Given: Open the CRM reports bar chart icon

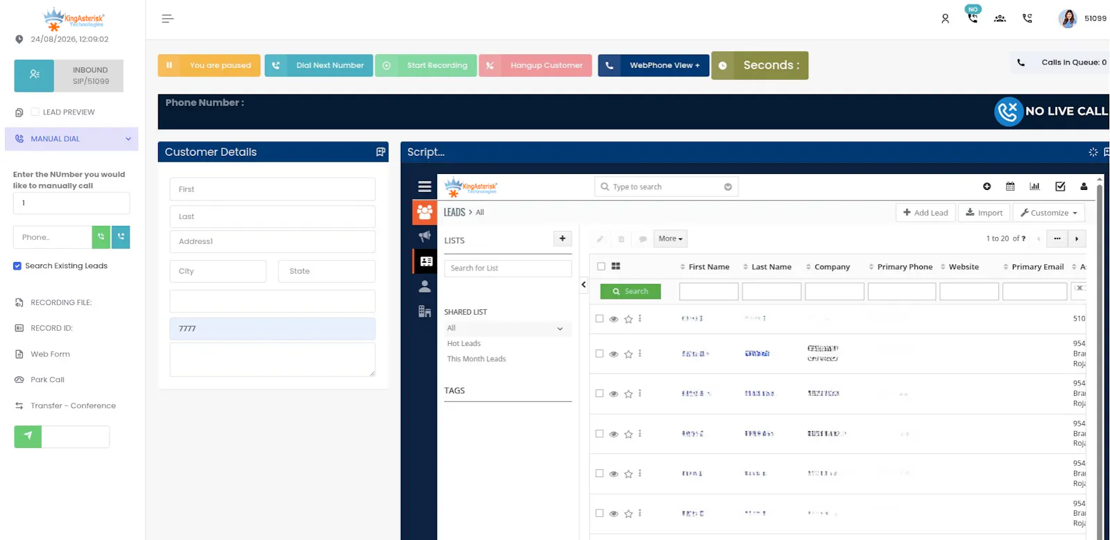Looking at the screenshot, I should click(x=1034, y=186).
